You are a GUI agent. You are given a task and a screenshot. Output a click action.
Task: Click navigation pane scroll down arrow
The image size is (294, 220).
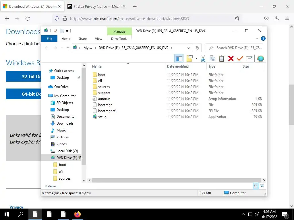pos(84,180)
